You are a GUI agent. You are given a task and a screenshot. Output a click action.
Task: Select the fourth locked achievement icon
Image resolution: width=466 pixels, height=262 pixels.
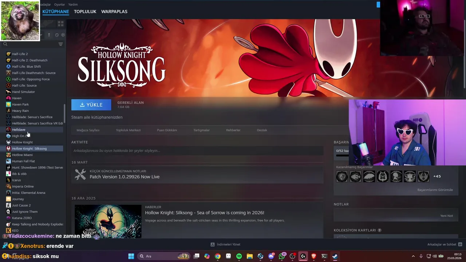pyautogui.click(x=383, y=176)
